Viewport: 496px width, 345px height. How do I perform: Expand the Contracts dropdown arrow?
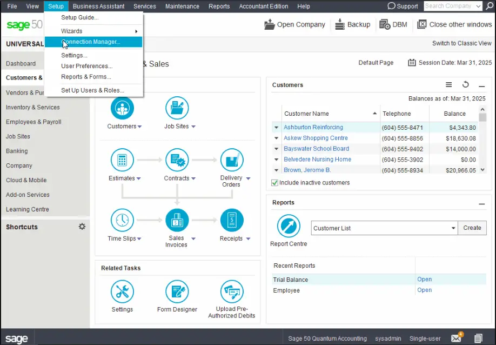coord(193,178)
